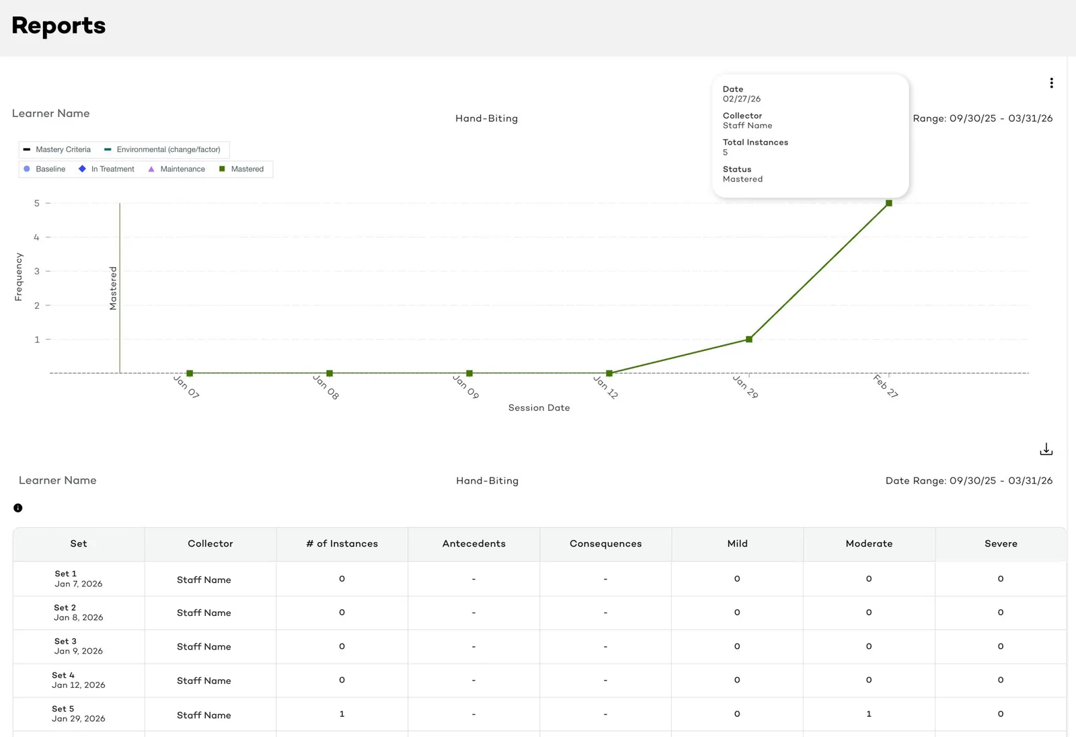The width and height of the screenshot is (1076, 737).
Task: Click the Set column header
Action: coord(79,544)
